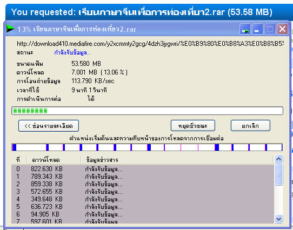Click the connections list scrollbar thumb
The image size is (293, 230).
tap(278, 174)
